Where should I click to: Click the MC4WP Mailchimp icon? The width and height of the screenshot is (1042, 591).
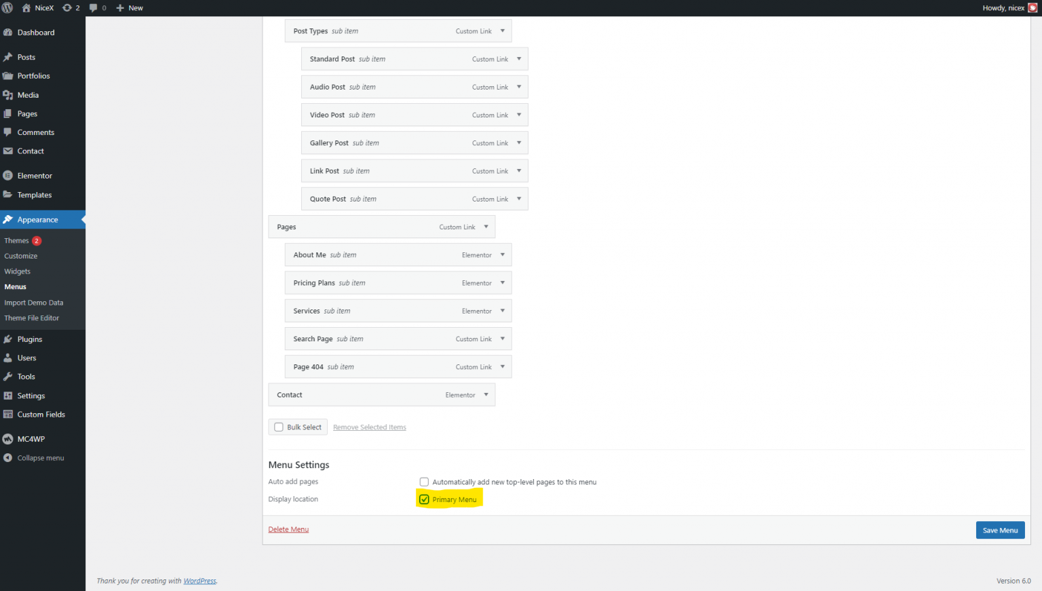pos(9,438)
